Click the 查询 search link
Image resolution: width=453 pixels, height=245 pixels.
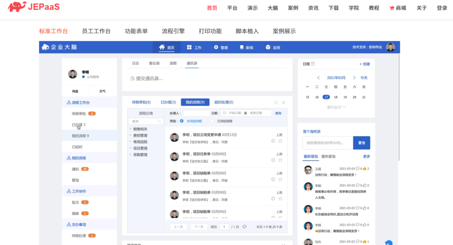(278, 113)
